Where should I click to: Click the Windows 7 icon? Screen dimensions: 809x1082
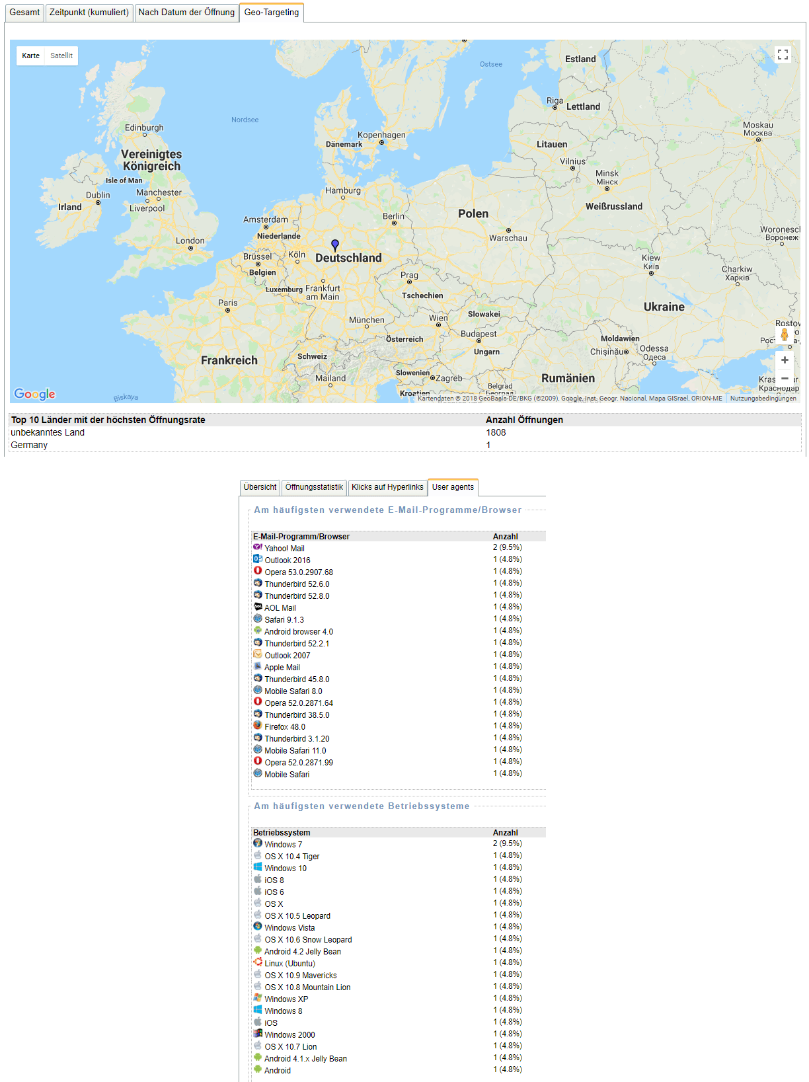click(x=258, y=843)
